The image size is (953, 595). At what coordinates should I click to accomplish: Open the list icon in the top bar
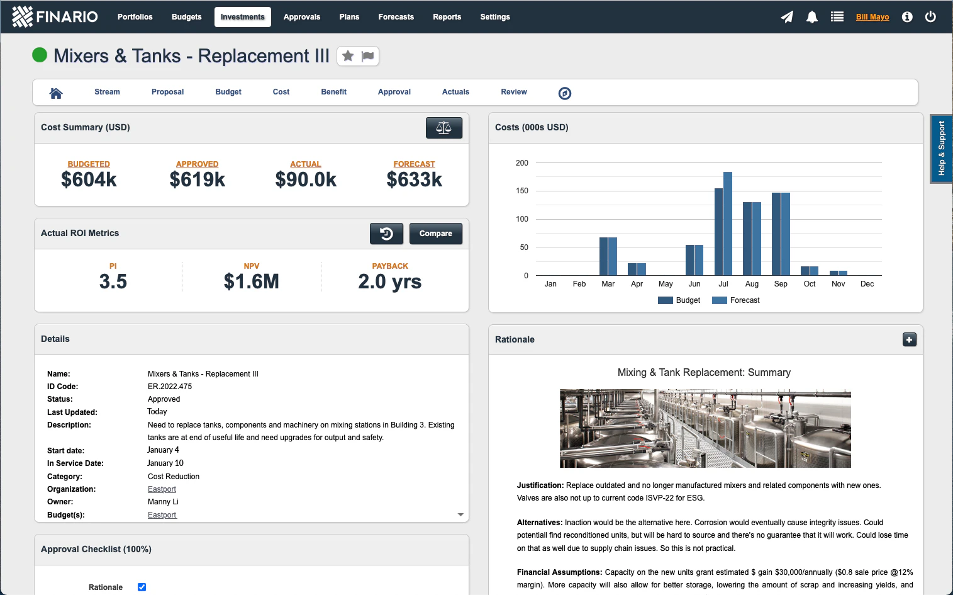(837, 17)
